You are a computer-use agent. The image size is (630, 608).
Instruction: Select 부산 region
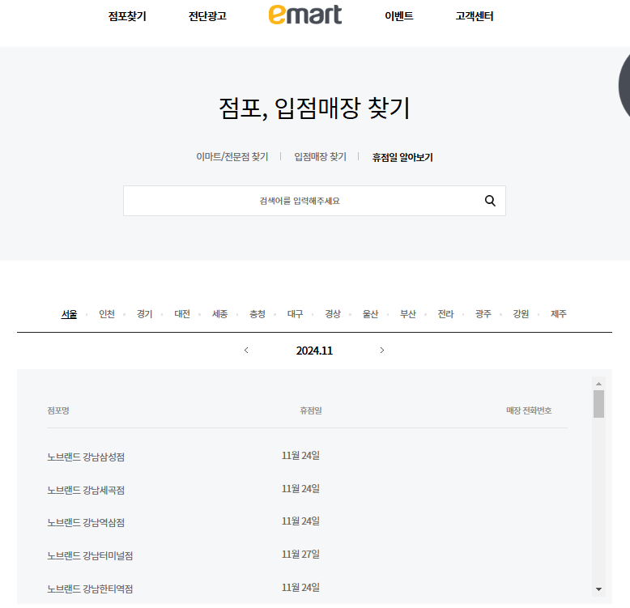408,314
